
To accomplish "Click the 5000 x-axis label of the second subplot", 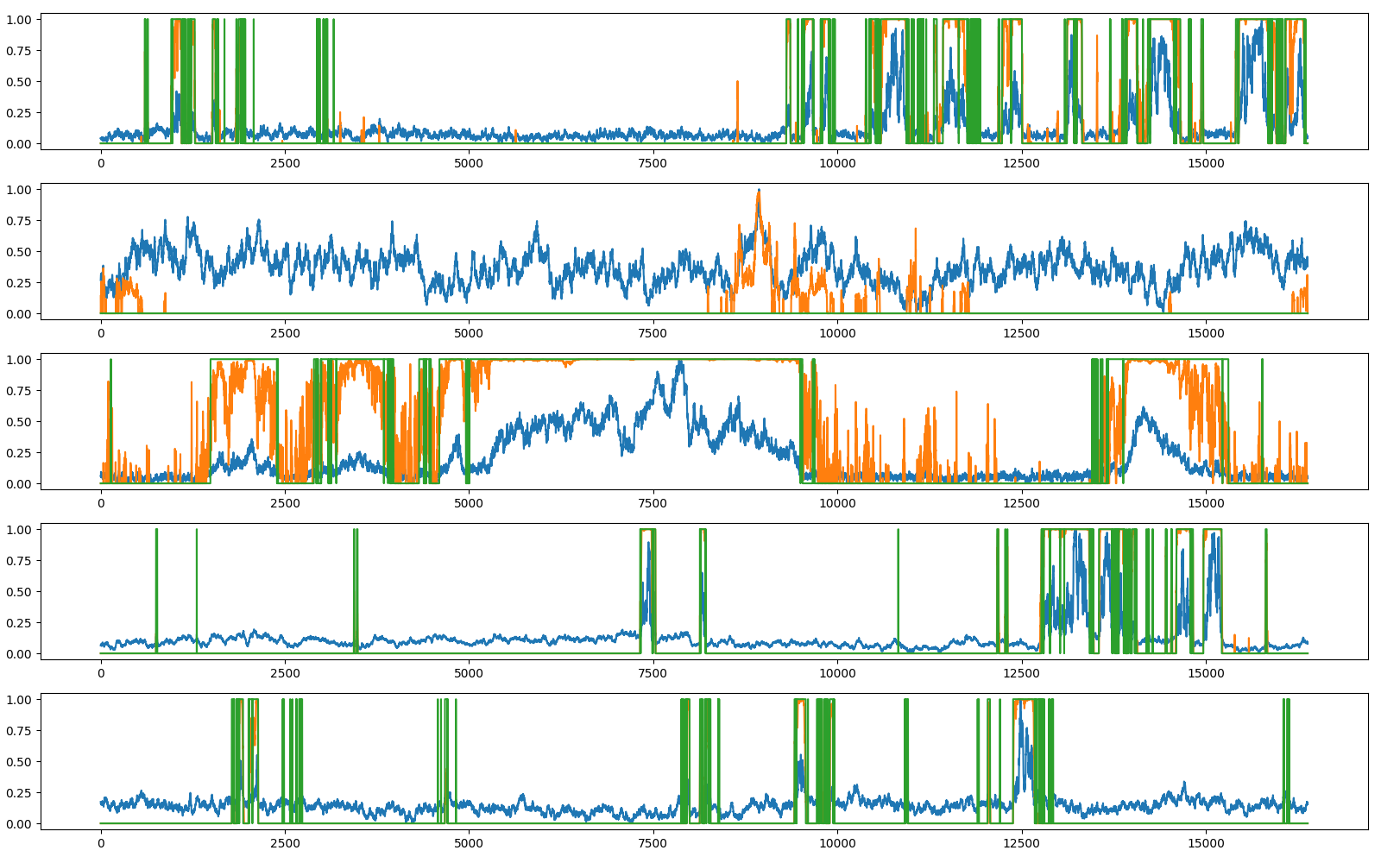I will coord(469,333).
